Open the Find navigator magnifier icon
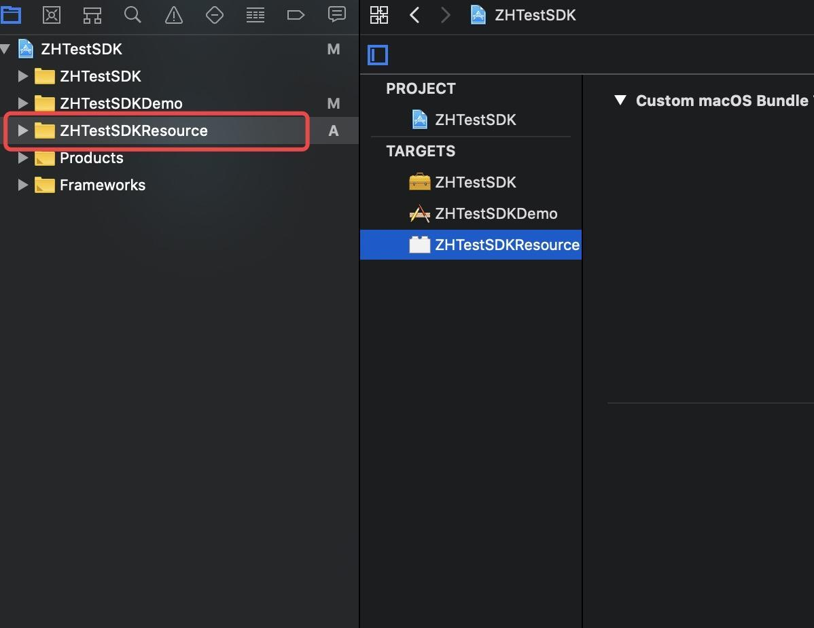The height and width of the screenshot is (628, 814). point(133,14)
